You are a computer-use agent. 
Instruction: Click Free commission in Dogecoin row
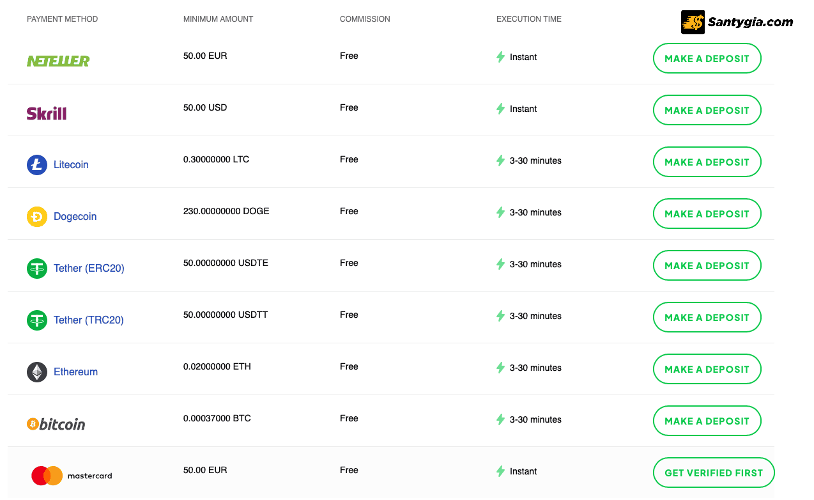[x=349, y=211]
